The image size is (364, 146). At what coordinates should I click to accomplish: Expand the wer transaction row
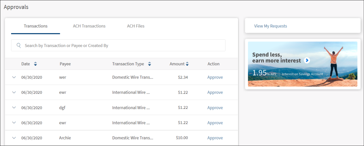14,77
